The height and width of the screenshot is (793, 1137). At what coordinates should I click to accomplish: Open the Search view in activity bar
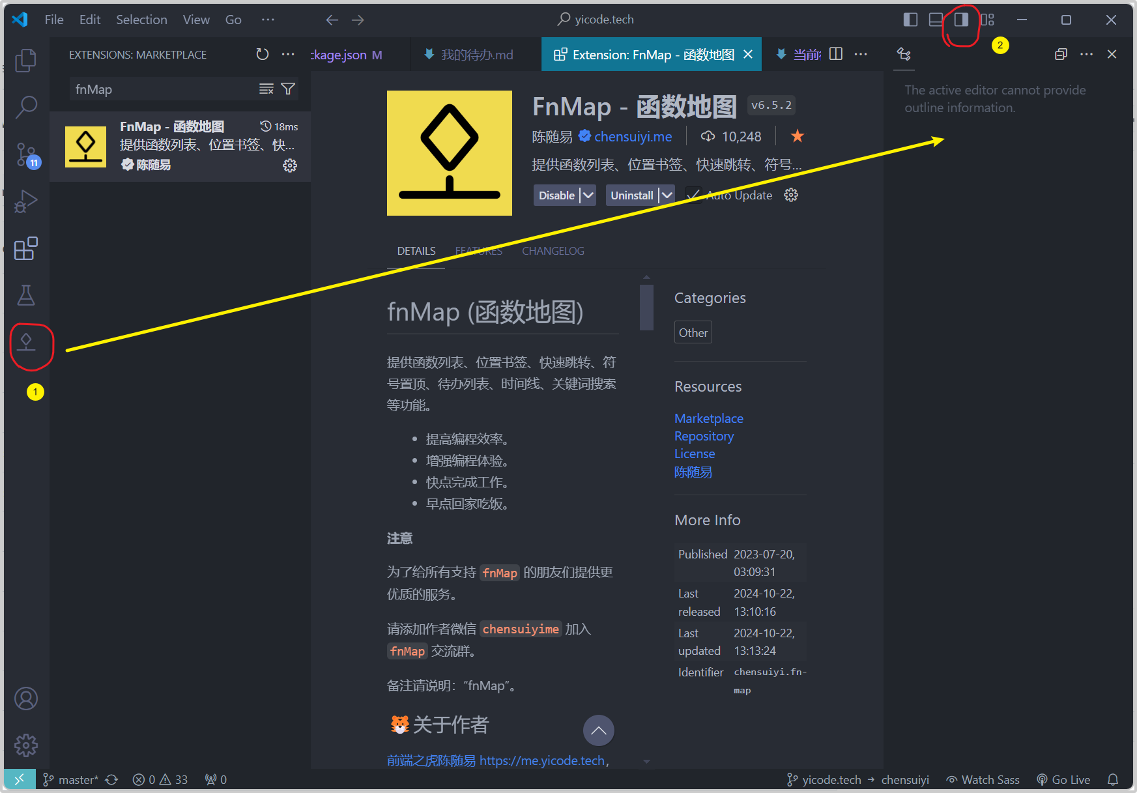[25, 107]
